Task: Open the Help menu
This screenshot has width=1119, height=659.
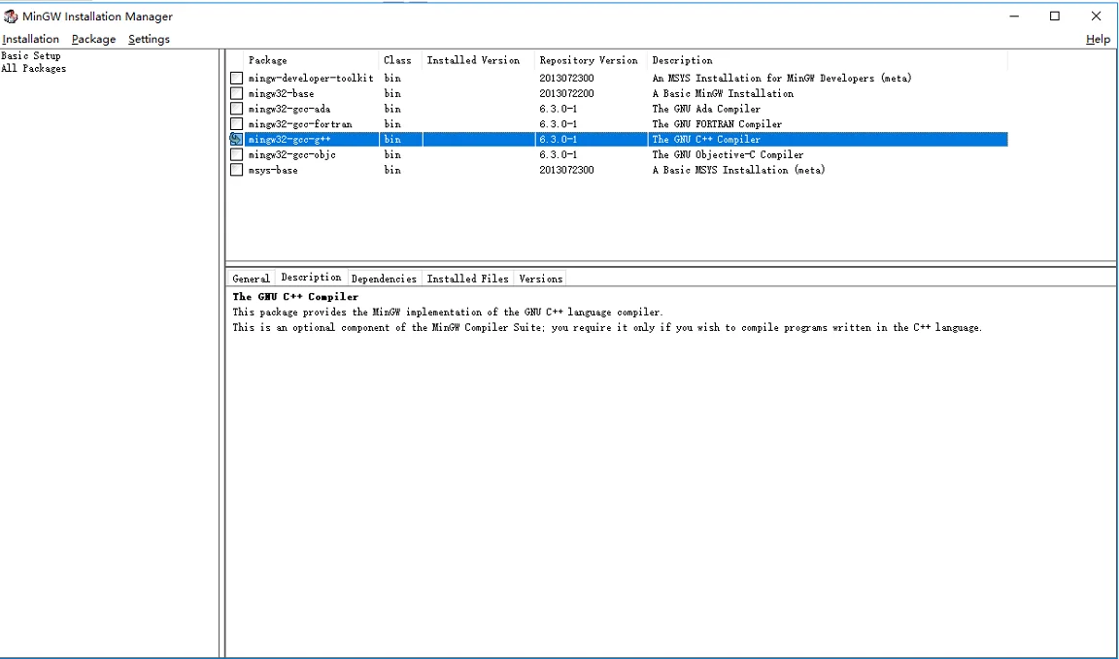Action: [x=1098, y=39]
